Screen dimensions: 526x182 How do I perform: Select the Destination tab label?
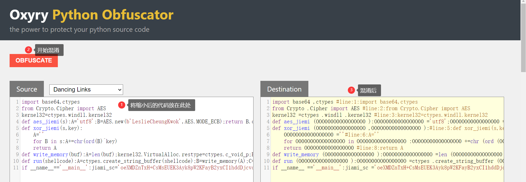pyautogui.click(x=284, y=89)
